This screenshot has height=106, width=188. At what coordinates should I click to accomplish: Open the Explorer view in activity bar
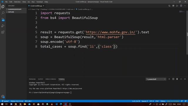click(x=3, y=6)
